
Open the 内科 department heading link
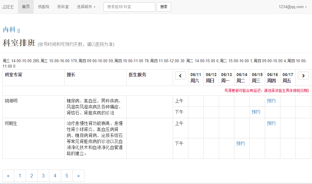coord(9,29)
